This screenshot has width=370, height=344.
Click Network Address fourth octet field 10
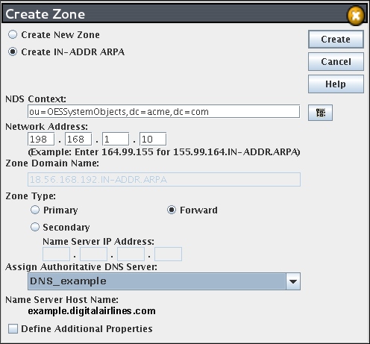click(x=153, y=139)
